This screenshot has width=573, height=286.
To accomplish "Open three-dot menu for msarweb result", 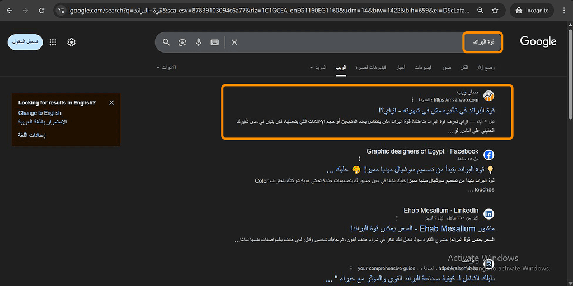I will 412,100.
